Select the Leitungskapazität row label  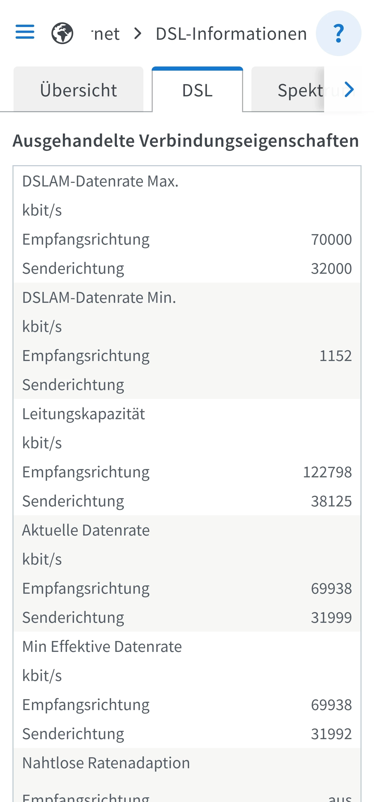pyautogui.click(x=83, y=414)
